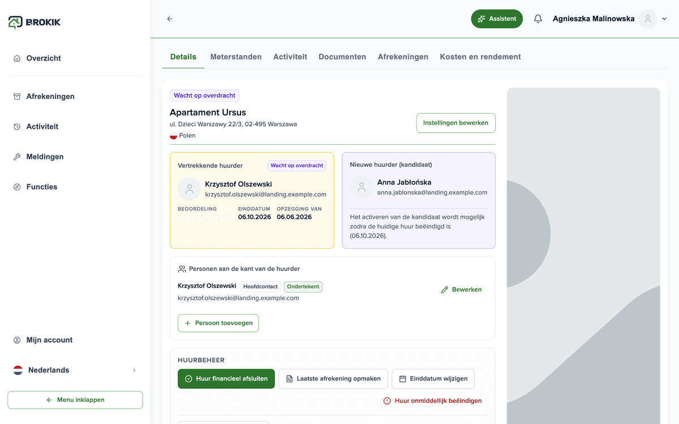Viewport: 679px width, 424px height.
Task: Click the Activiteit history icon
Action: point(17,127)
